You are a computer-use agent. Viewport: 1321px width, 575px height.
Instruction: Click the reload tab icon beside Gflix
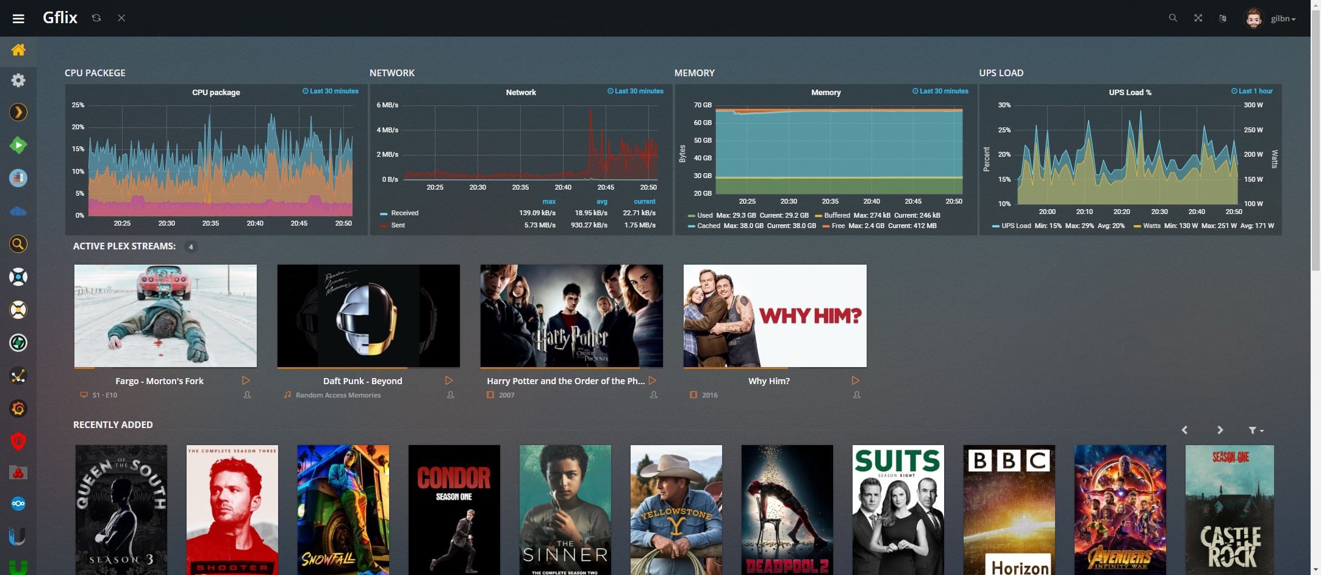pos(96,18)
